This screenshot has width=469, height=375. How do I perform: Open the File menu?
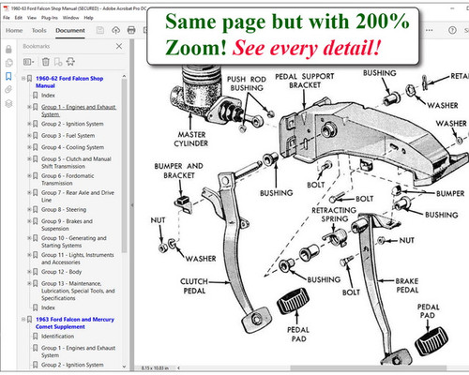point(7,18)
